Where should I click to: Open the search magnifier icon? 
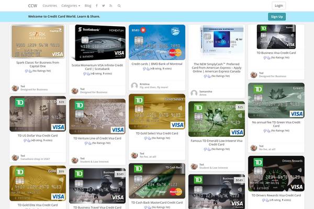(x=119, y=6)
